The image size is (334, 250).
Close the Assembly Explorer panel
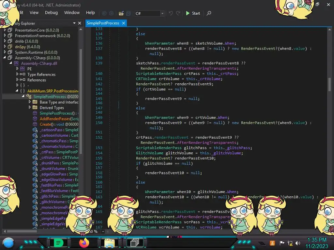pos(80,23)
